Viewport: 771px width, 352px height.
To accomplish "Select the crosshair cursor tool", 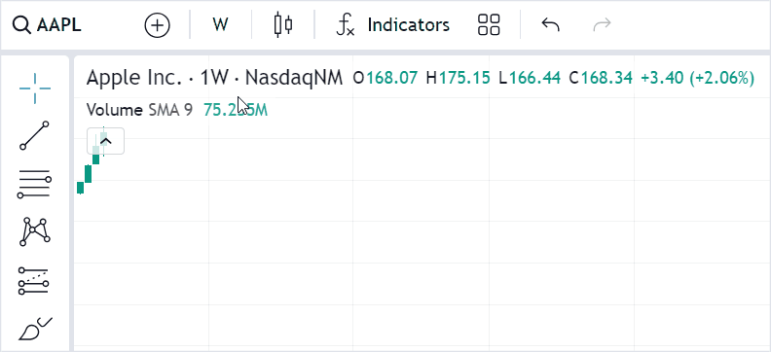I will [x=35, y=88].
